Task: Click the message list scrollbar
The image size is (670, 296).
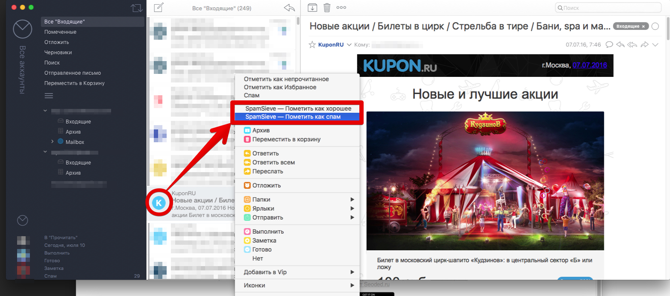Action: (x=297, y=21)
